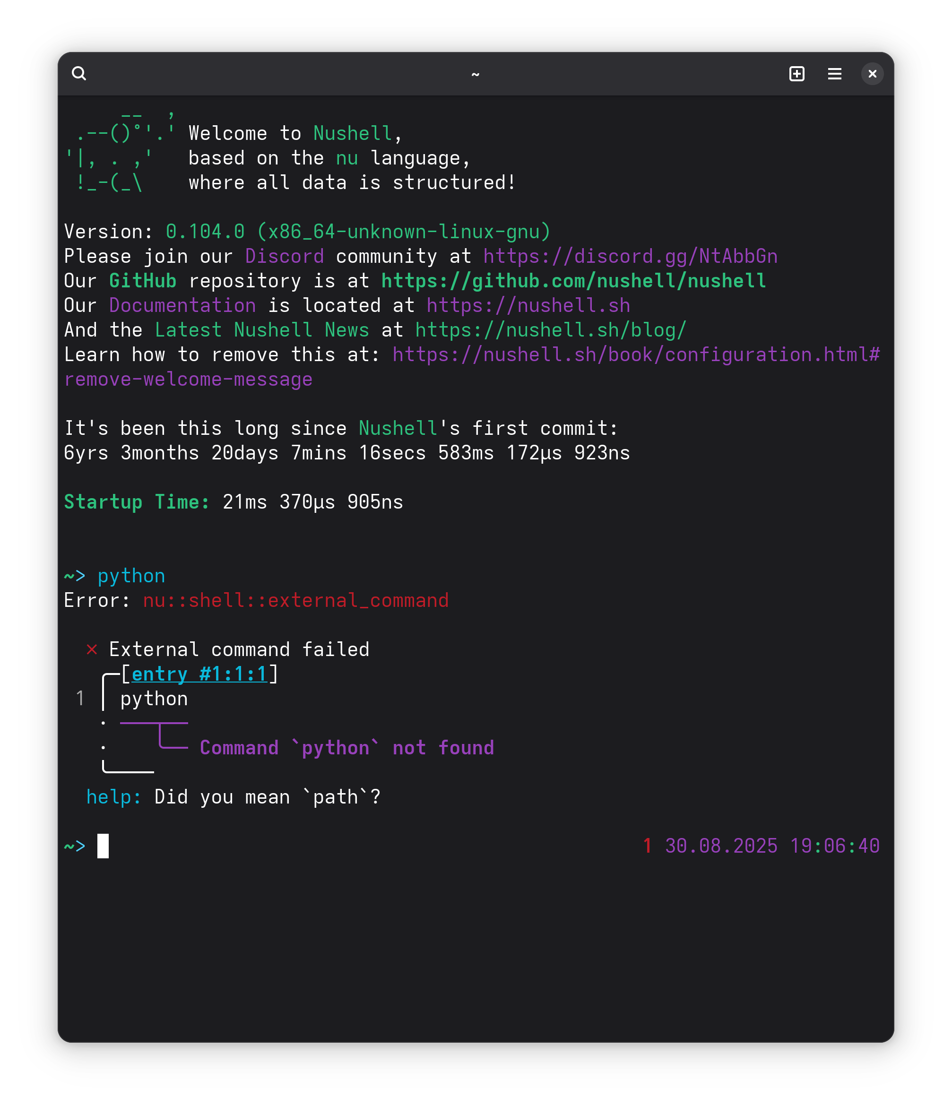Open the GitHub nushell repository link
952x1106 pixels.
pos(573,281)
